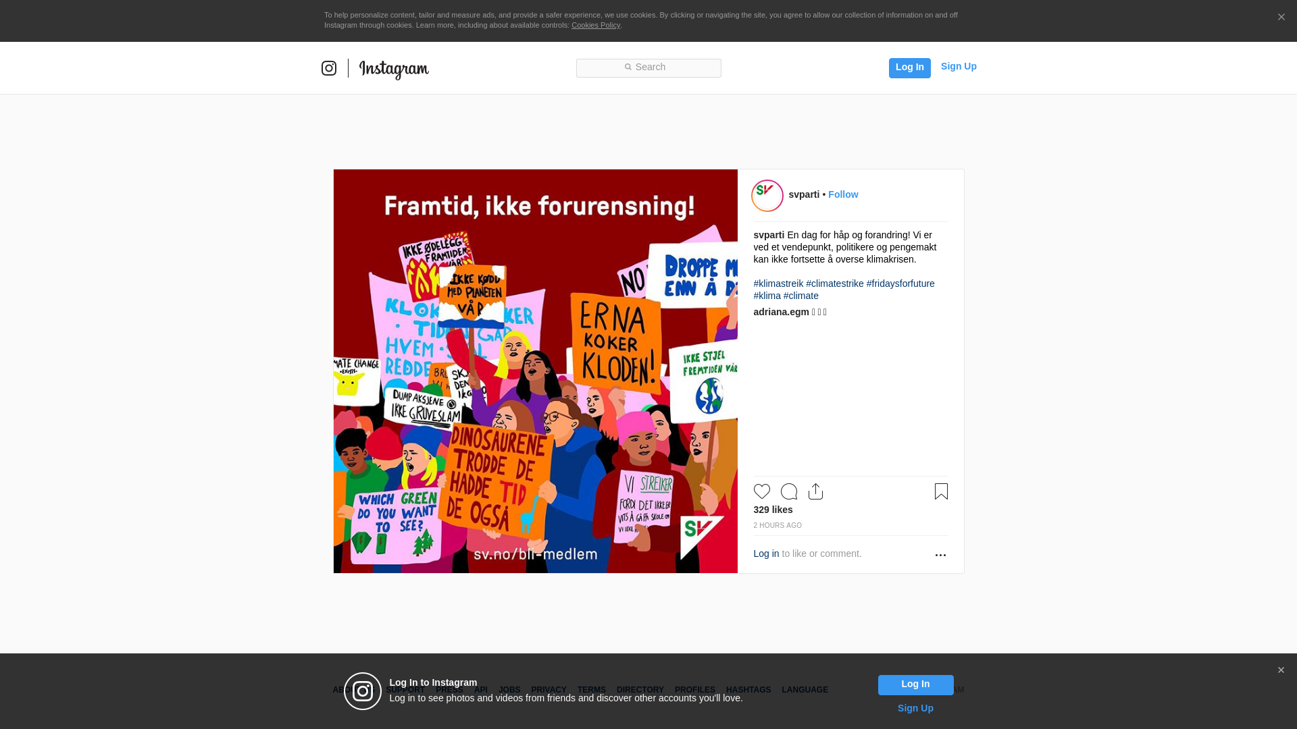This screenshot has height=729, width=1297.
Task: Open commenter adriana.egm's profile
Action: click(x=781, y=312)
